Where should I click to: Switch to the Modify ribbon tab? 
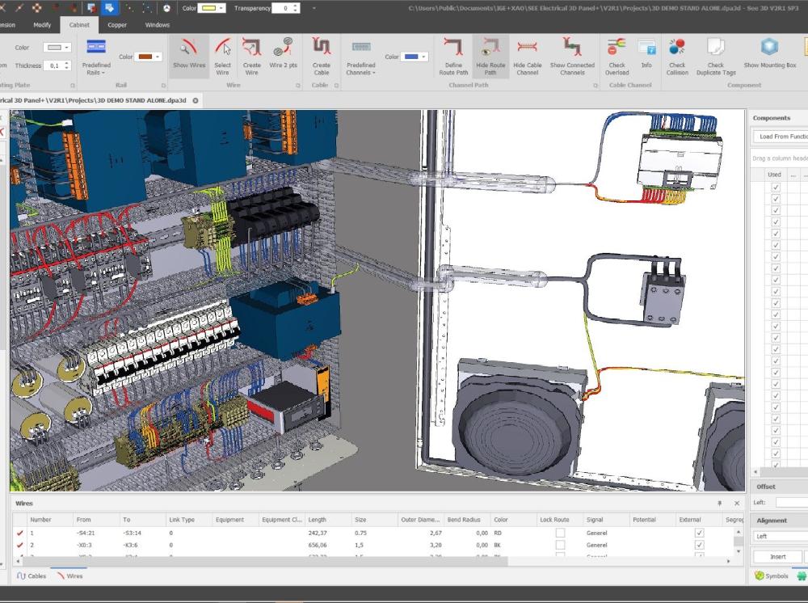42,25
